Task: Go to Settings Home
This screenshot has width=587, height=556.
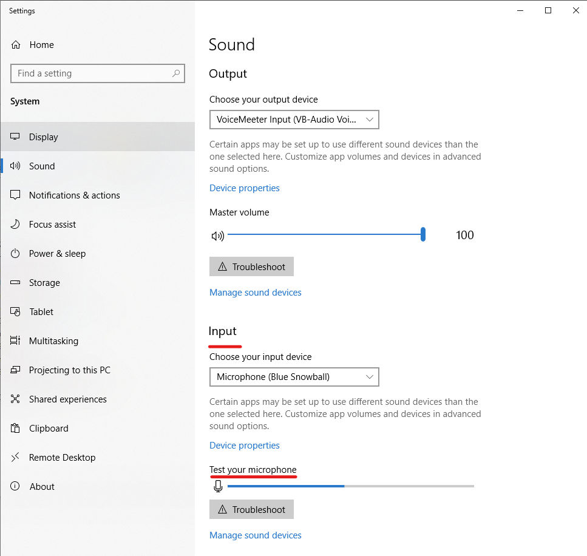Action: coord(98,45)
